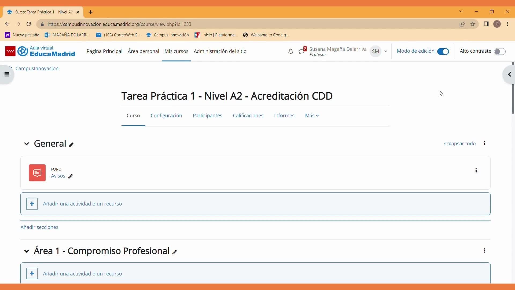Disable the Modo de edición switch

point(443,51)
